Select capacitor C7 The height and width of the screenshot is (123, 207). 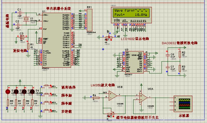tap(168, 67)
